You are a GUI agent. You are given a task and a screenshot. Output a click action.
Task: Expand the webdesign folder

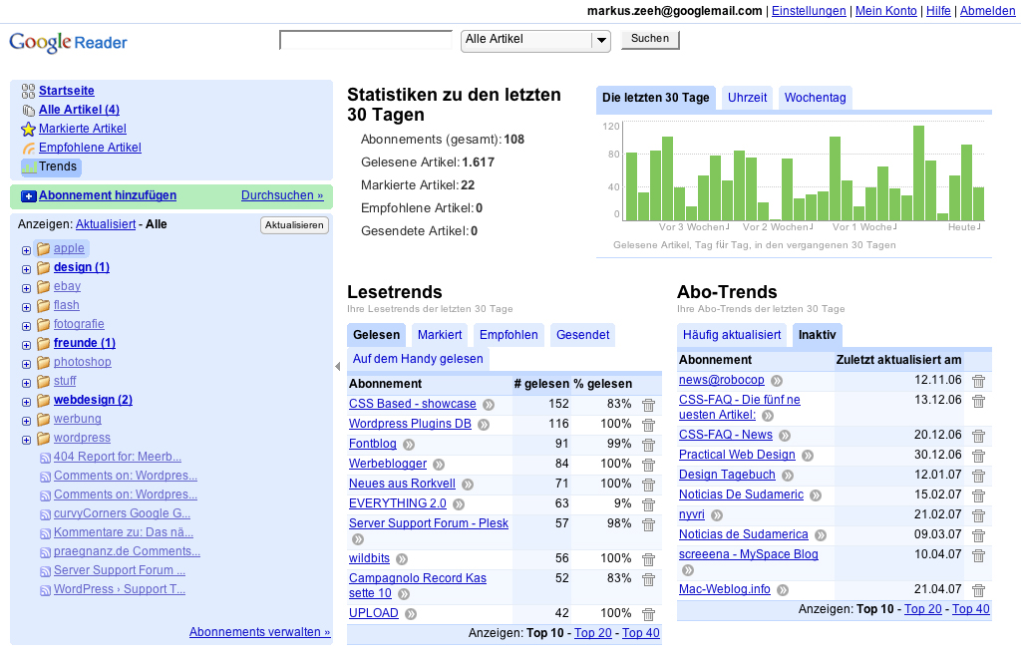(x=26, y=401)
